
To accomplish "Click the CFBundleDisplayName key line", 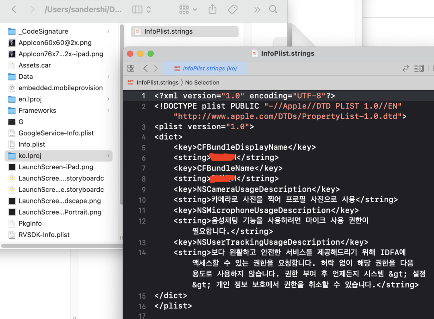I will (245, 147).
